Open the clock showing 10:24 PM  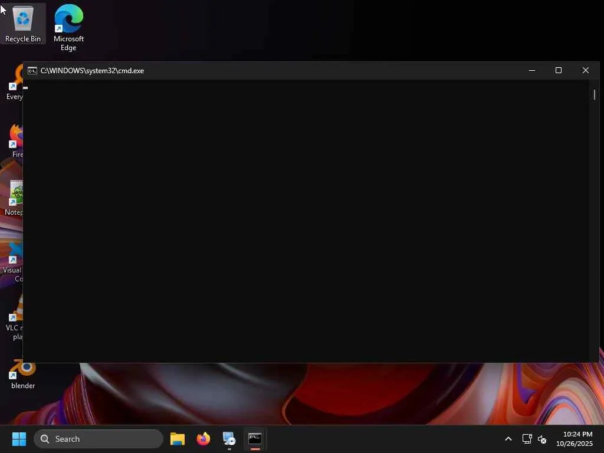[x=575, y=439]
